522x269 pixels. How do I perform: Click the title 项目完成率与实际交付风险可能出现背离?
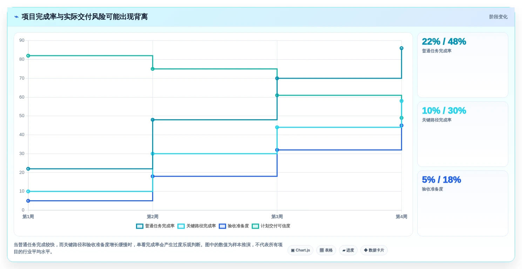84,17
